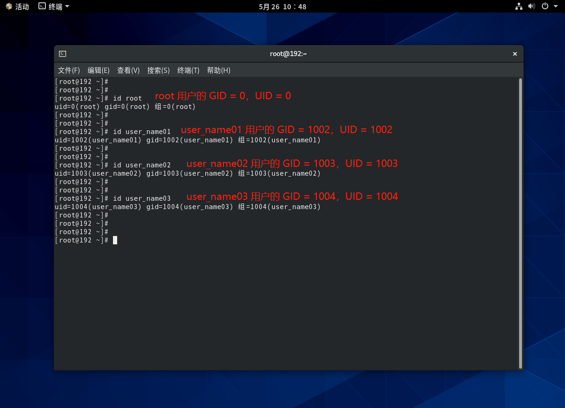Click the terminal window icon in title bar
This screenshot has height=408, width=565.
(x=63, y=54)
